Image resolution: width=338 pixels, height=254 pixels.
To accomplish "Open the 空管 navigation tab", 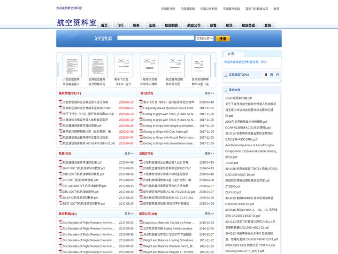I will [x=213, y=25].
